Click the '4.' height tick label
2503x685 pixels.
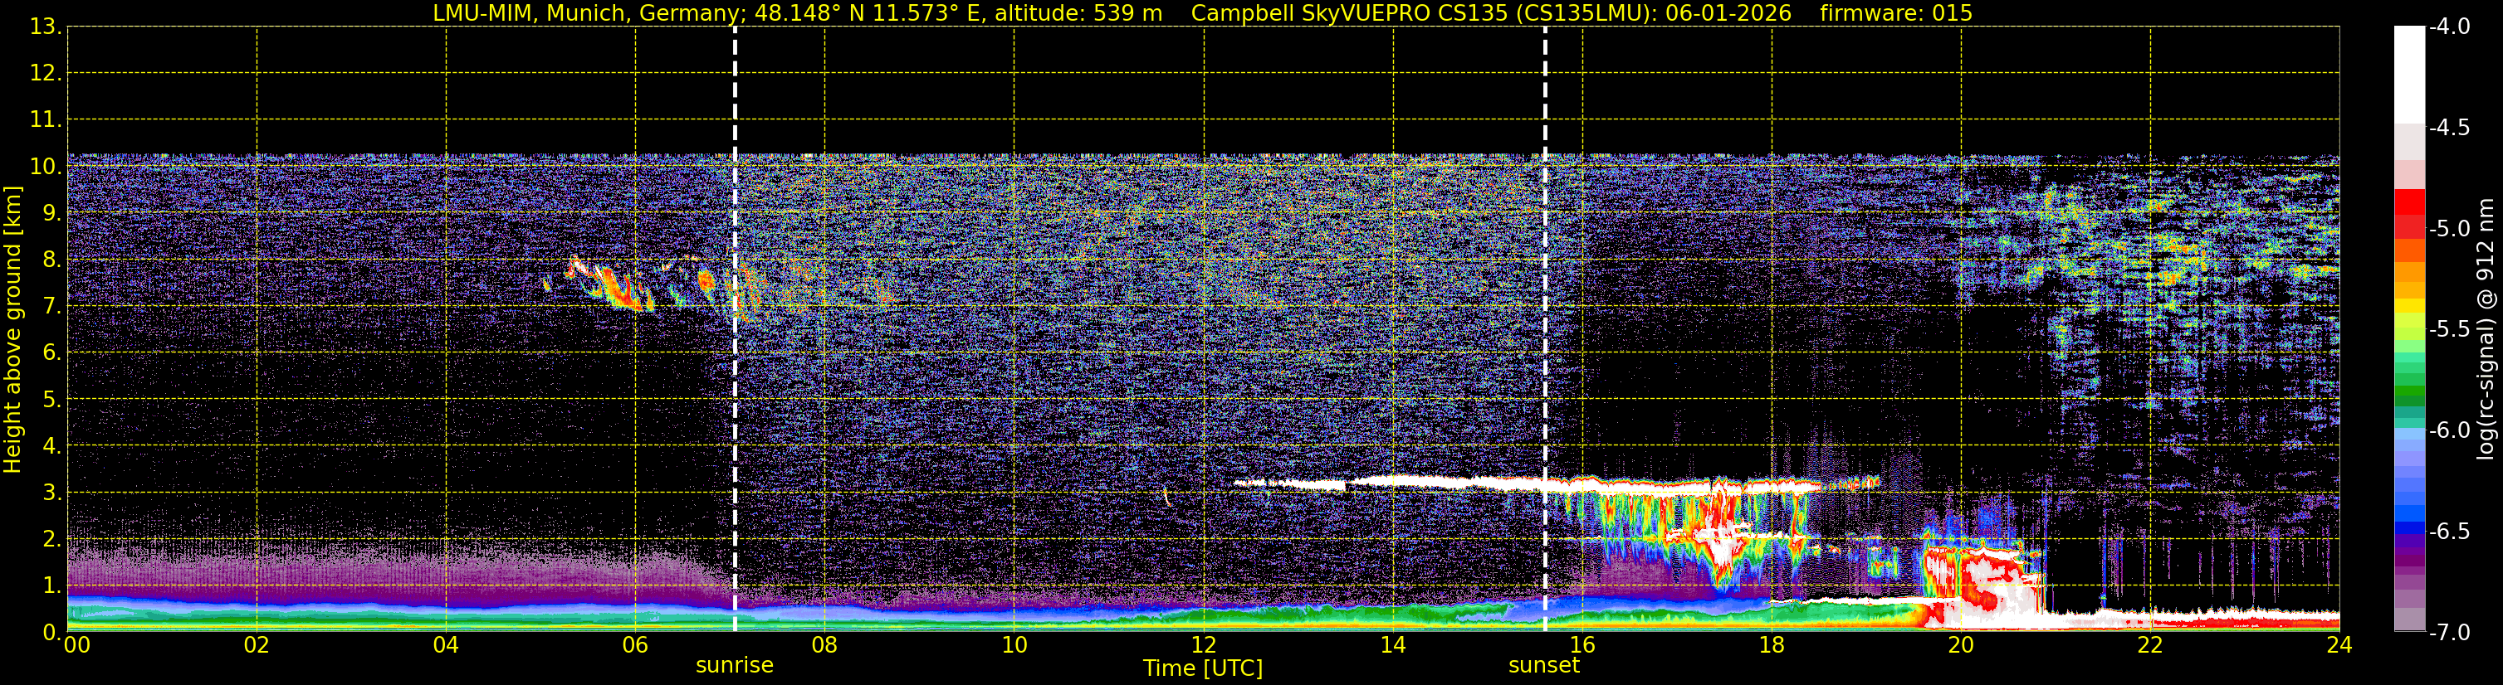(51, 446)
